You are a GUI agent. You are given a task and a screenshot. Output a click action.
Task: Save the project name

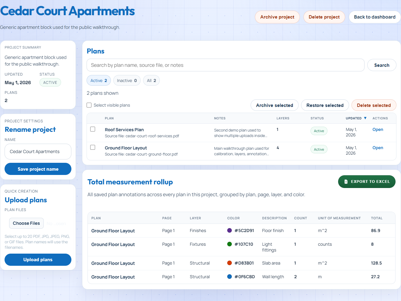pos(38,169)
